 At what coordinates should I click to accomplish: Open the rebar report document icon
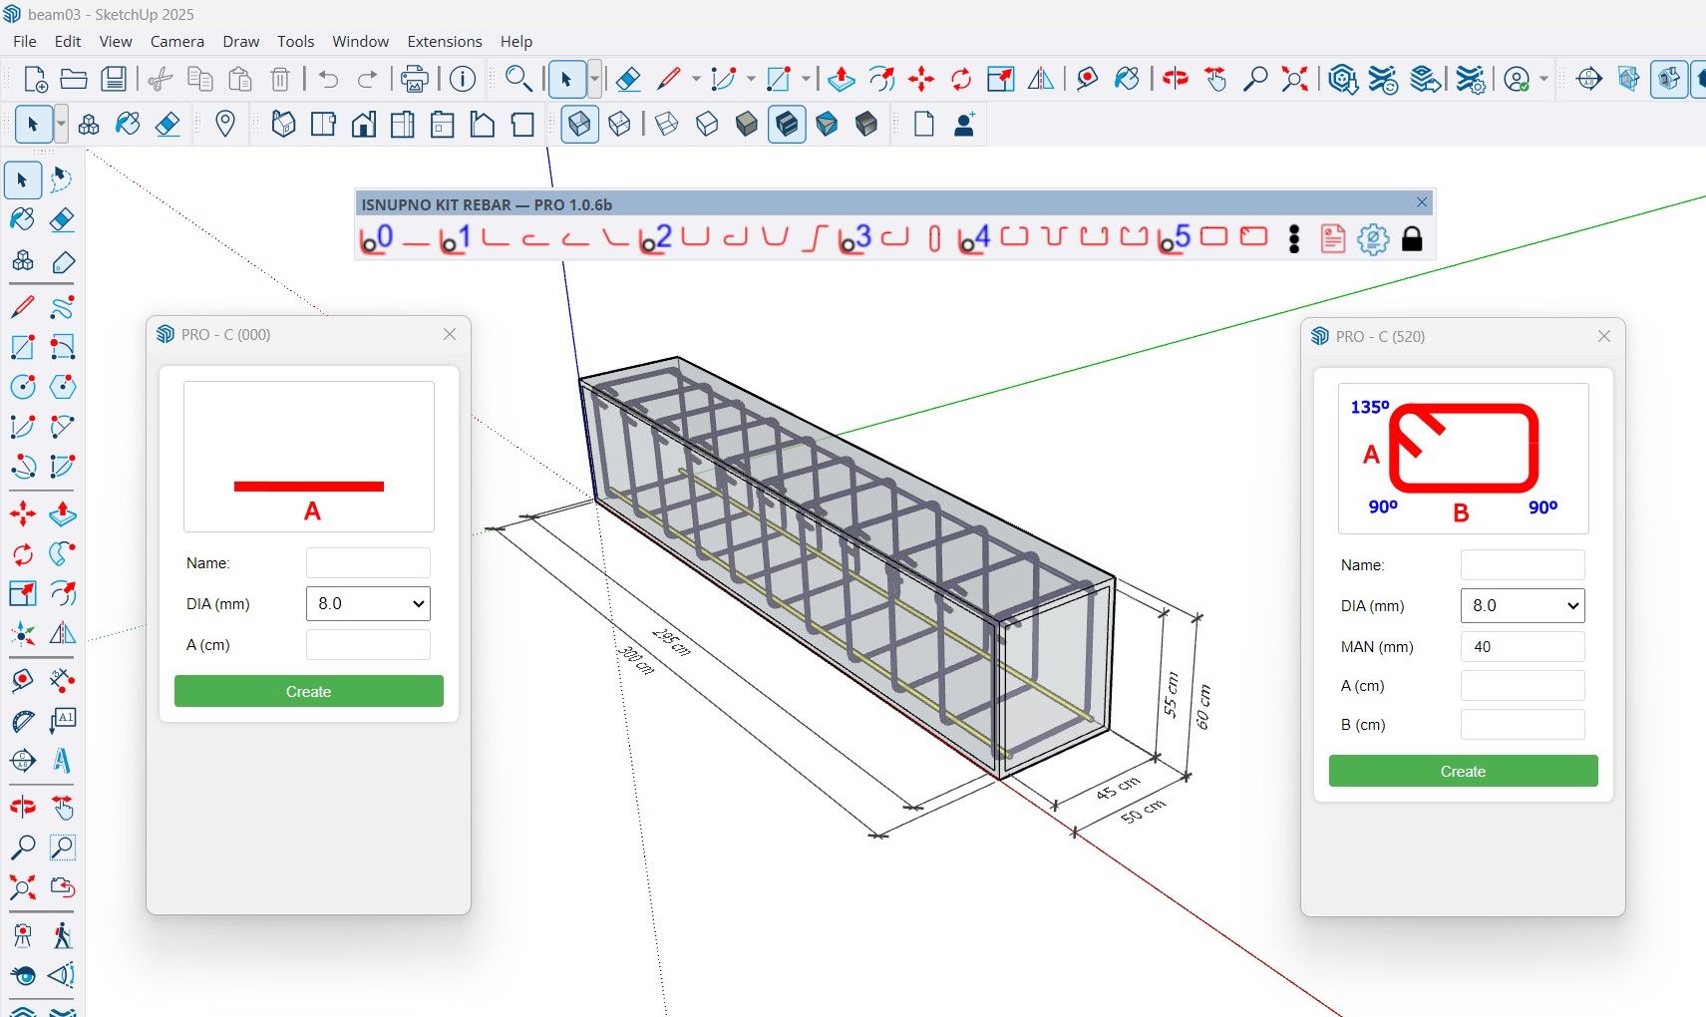click(1333, 239)
